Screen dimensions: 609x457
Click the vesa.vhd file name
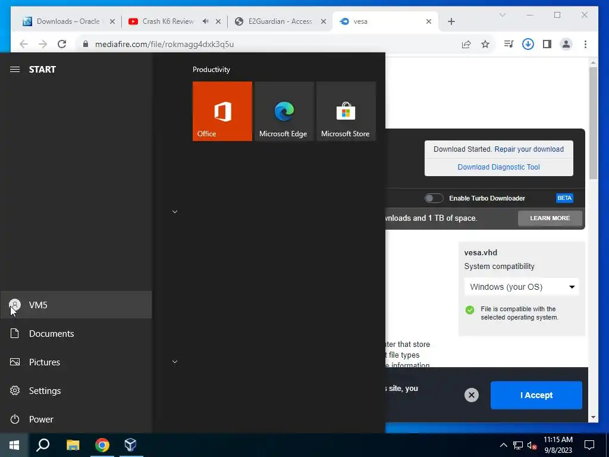(481, 252)
